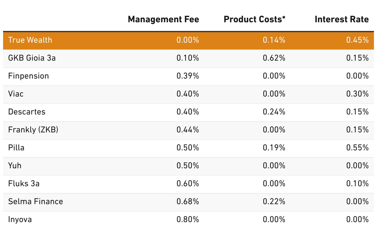The height and width of the screenshot is (232, 377).
Task: Select the highlighted True Wealth row label
Action: [30, 40]
